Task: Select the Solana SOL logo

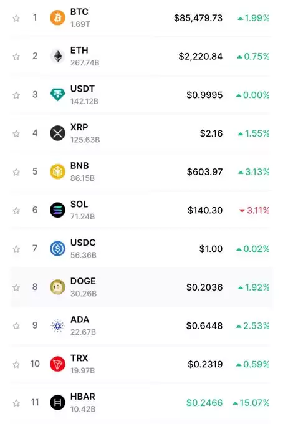Action: point(57,210)
